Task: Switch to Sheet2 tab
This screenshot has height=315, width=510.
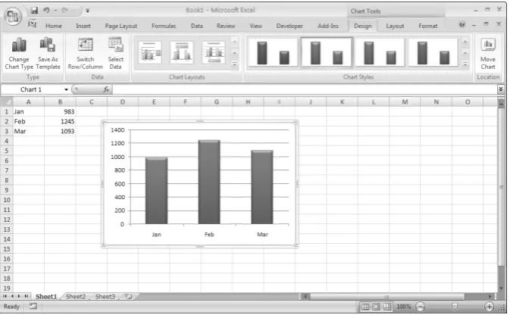Action: pyautogui.click(x=76, y=297)
